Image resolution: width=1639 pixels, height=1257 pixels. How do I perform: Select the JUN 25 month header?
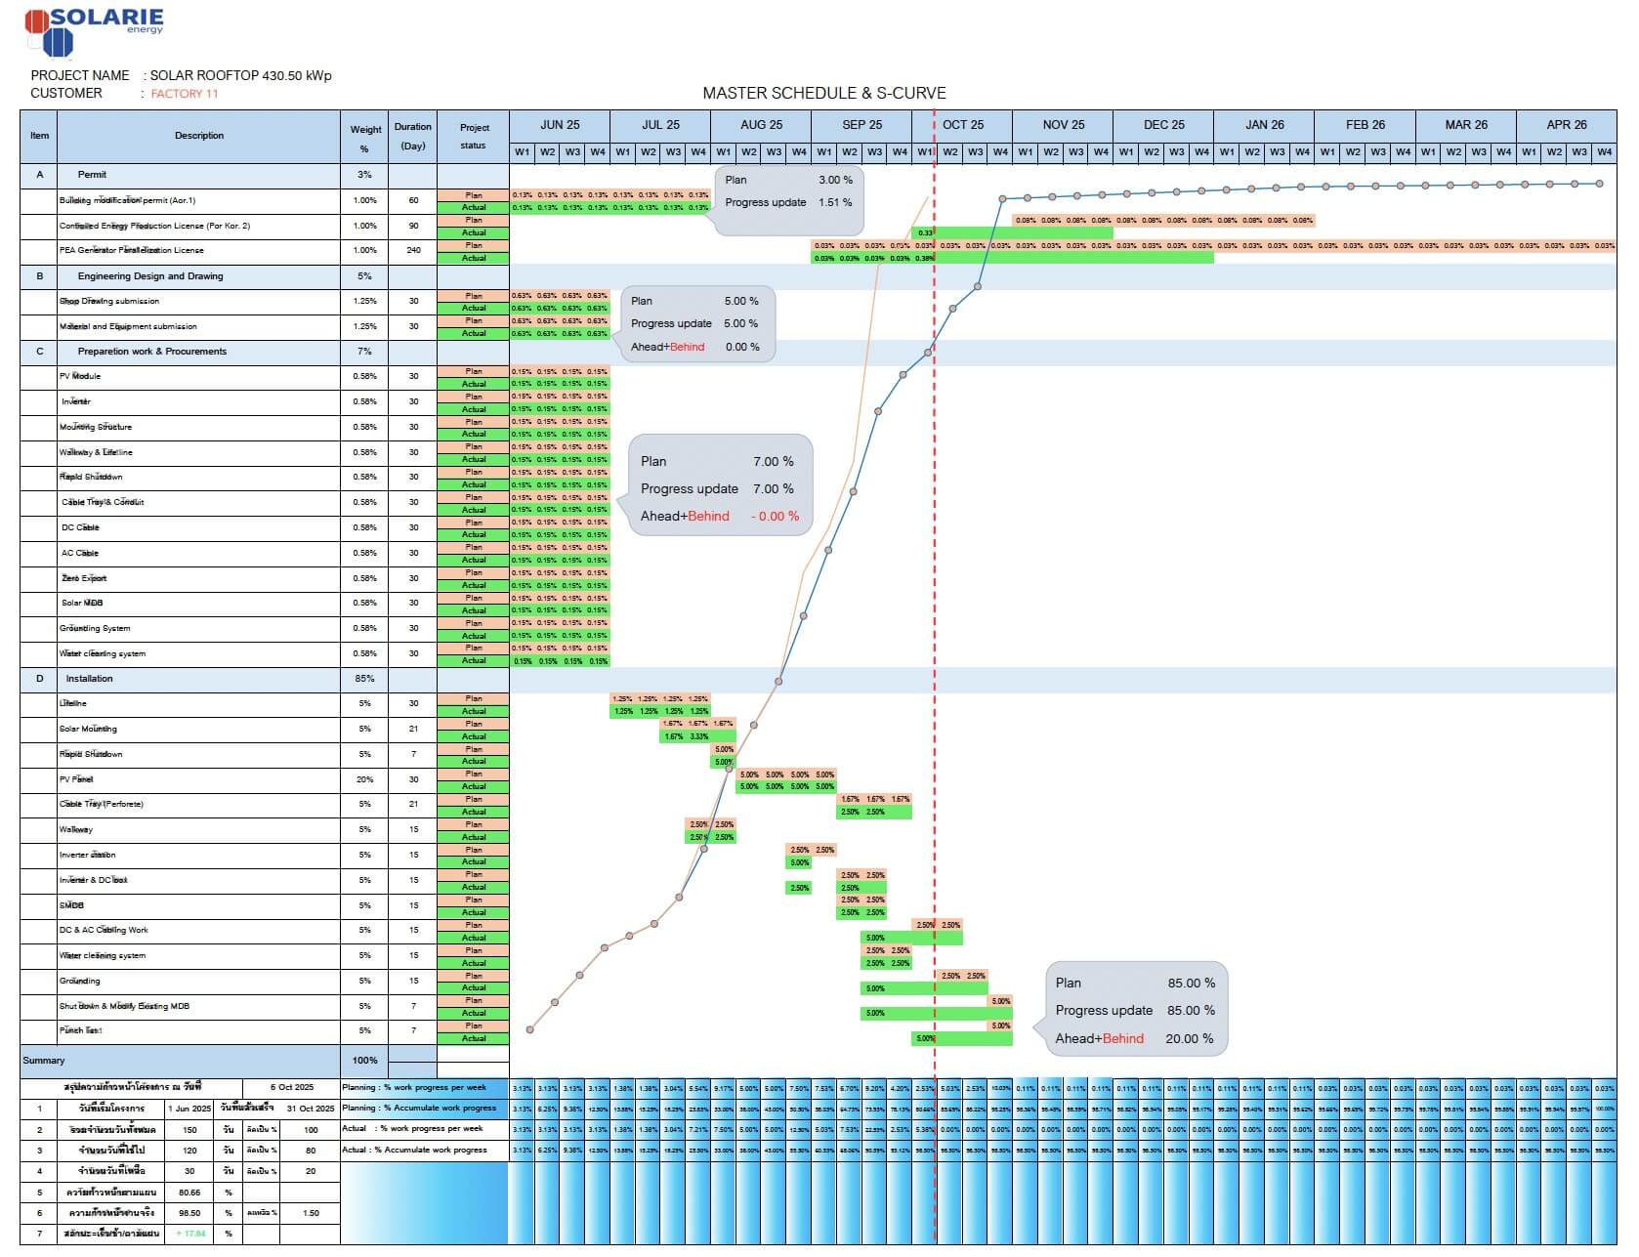click(x=560, y=125)
